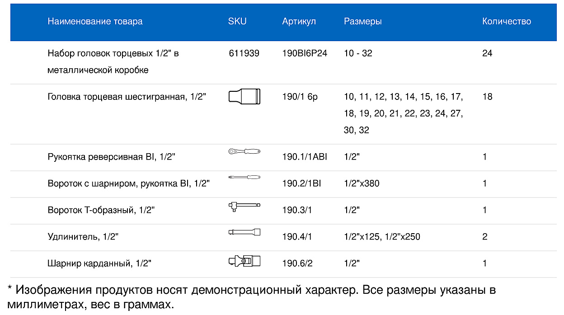The width and height of the screenshot is (564, 315).
Task: Click the reversible ratchet handle icon
Action: point(244,152)
